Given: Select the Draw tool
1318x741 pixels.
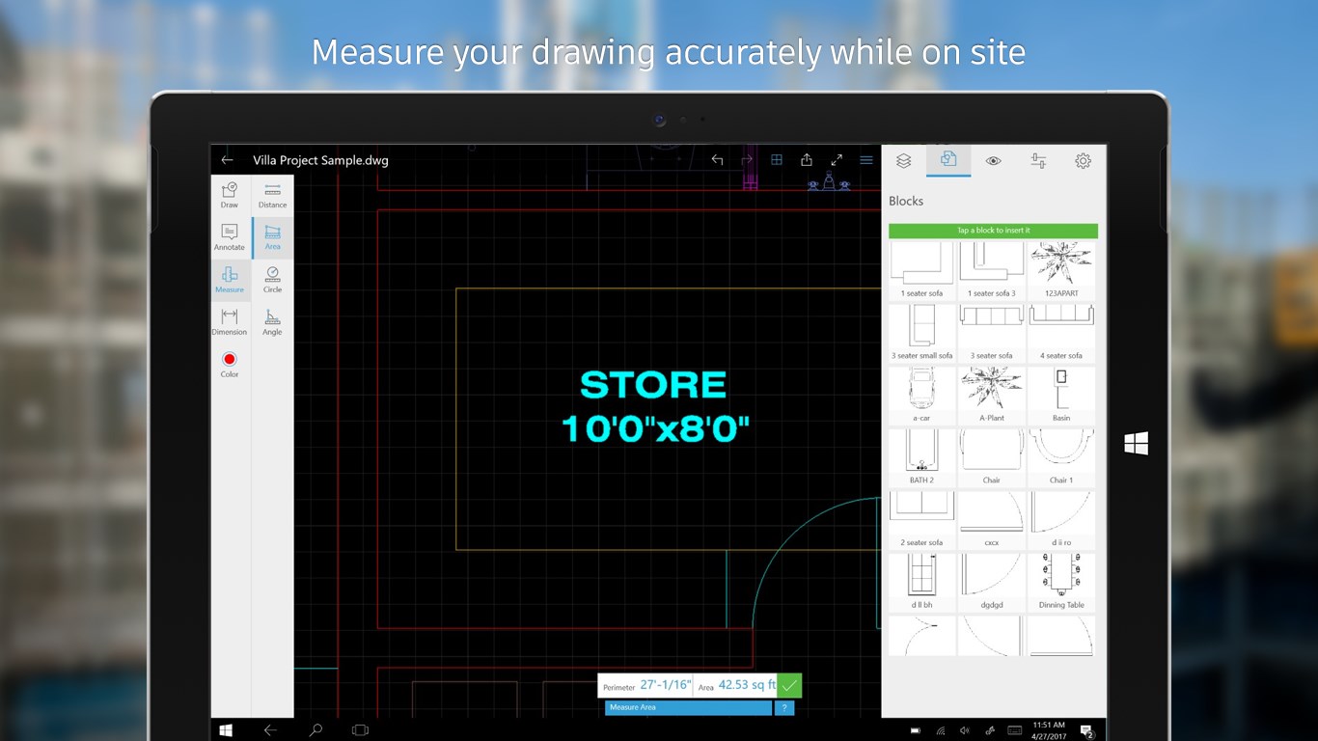Looking at the screenshot, I should pos(229,196).
